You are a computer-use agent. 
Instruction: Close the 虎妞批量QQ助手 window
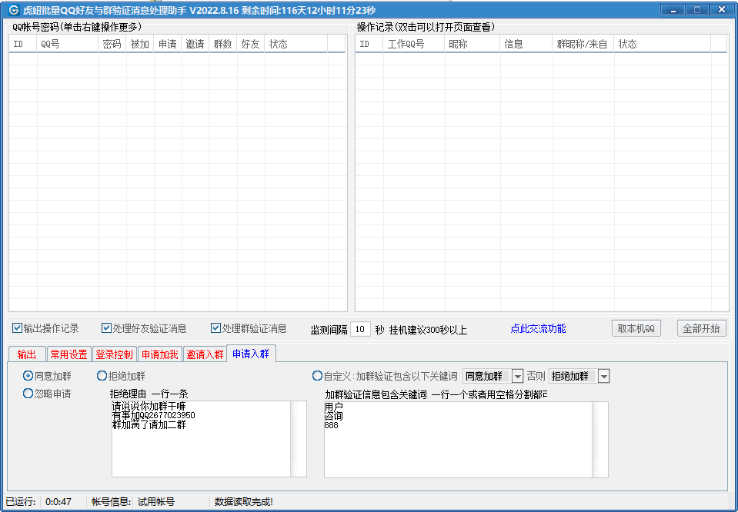click(x=721, y=10)
